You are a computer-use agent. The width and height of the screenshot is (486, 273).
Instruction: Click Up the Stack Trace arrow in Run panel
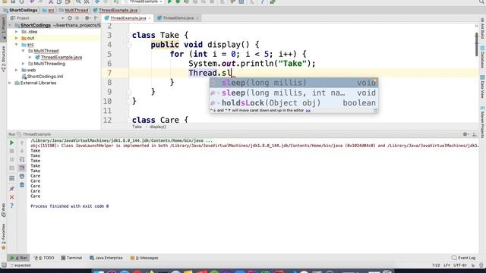[x=22, y=143]
